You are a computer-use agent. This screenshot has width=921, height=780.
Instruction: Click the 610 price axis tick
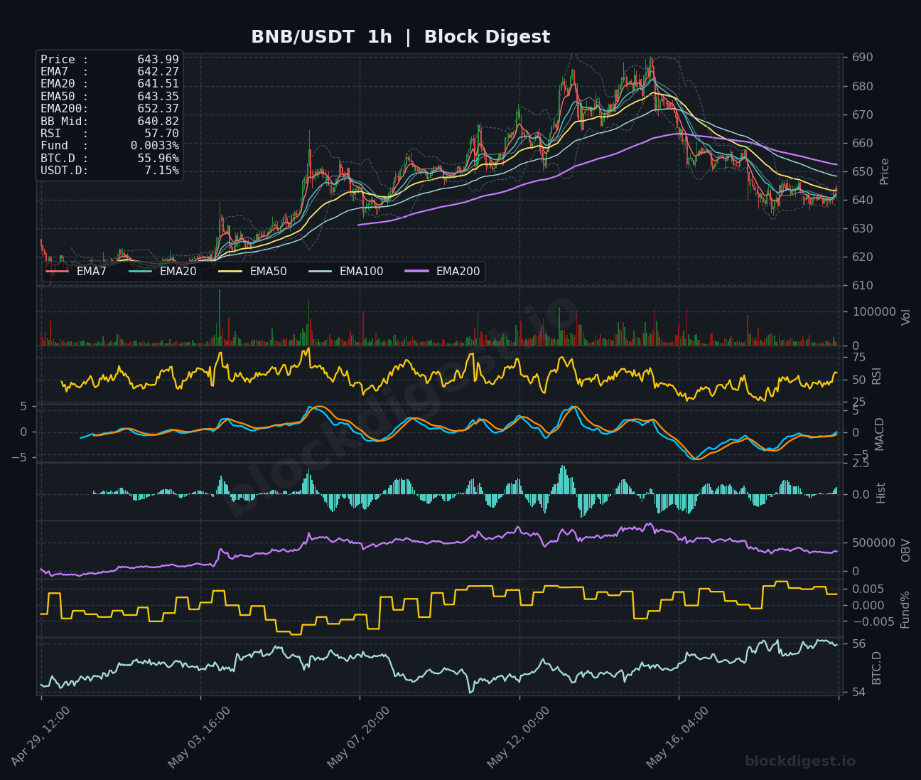863,285
